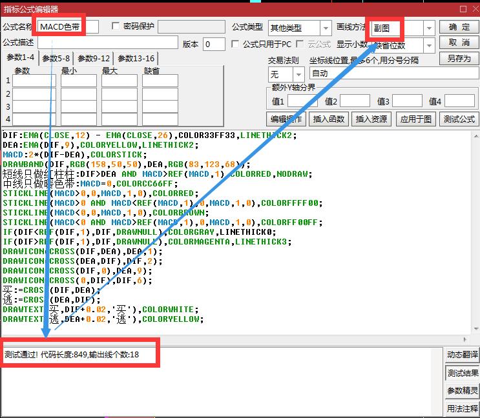Click 另存为 to save as
Screen dimensions: 480x418
coord(459,59)
